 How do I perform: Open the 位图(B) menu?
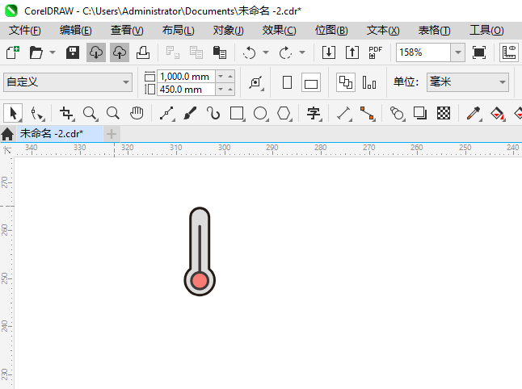331,31
